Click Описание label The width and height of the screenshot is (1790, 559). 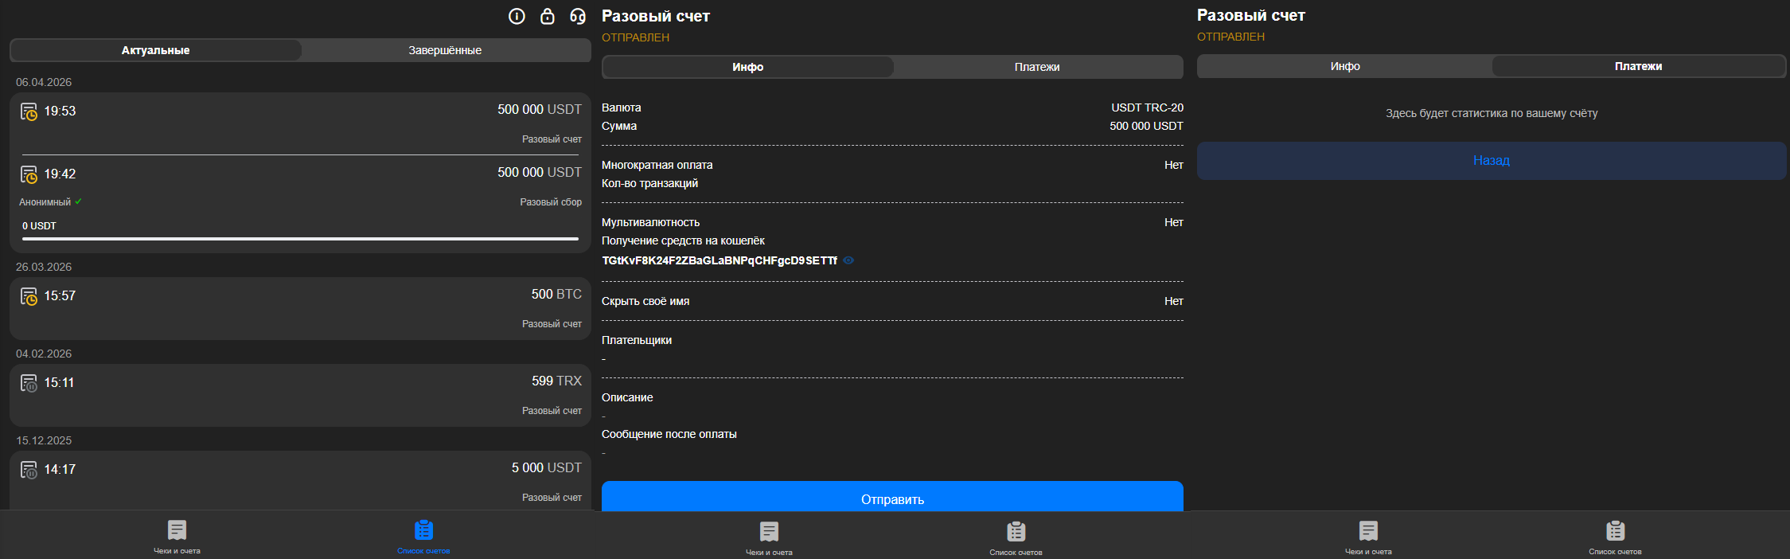(x=627, y=397)
